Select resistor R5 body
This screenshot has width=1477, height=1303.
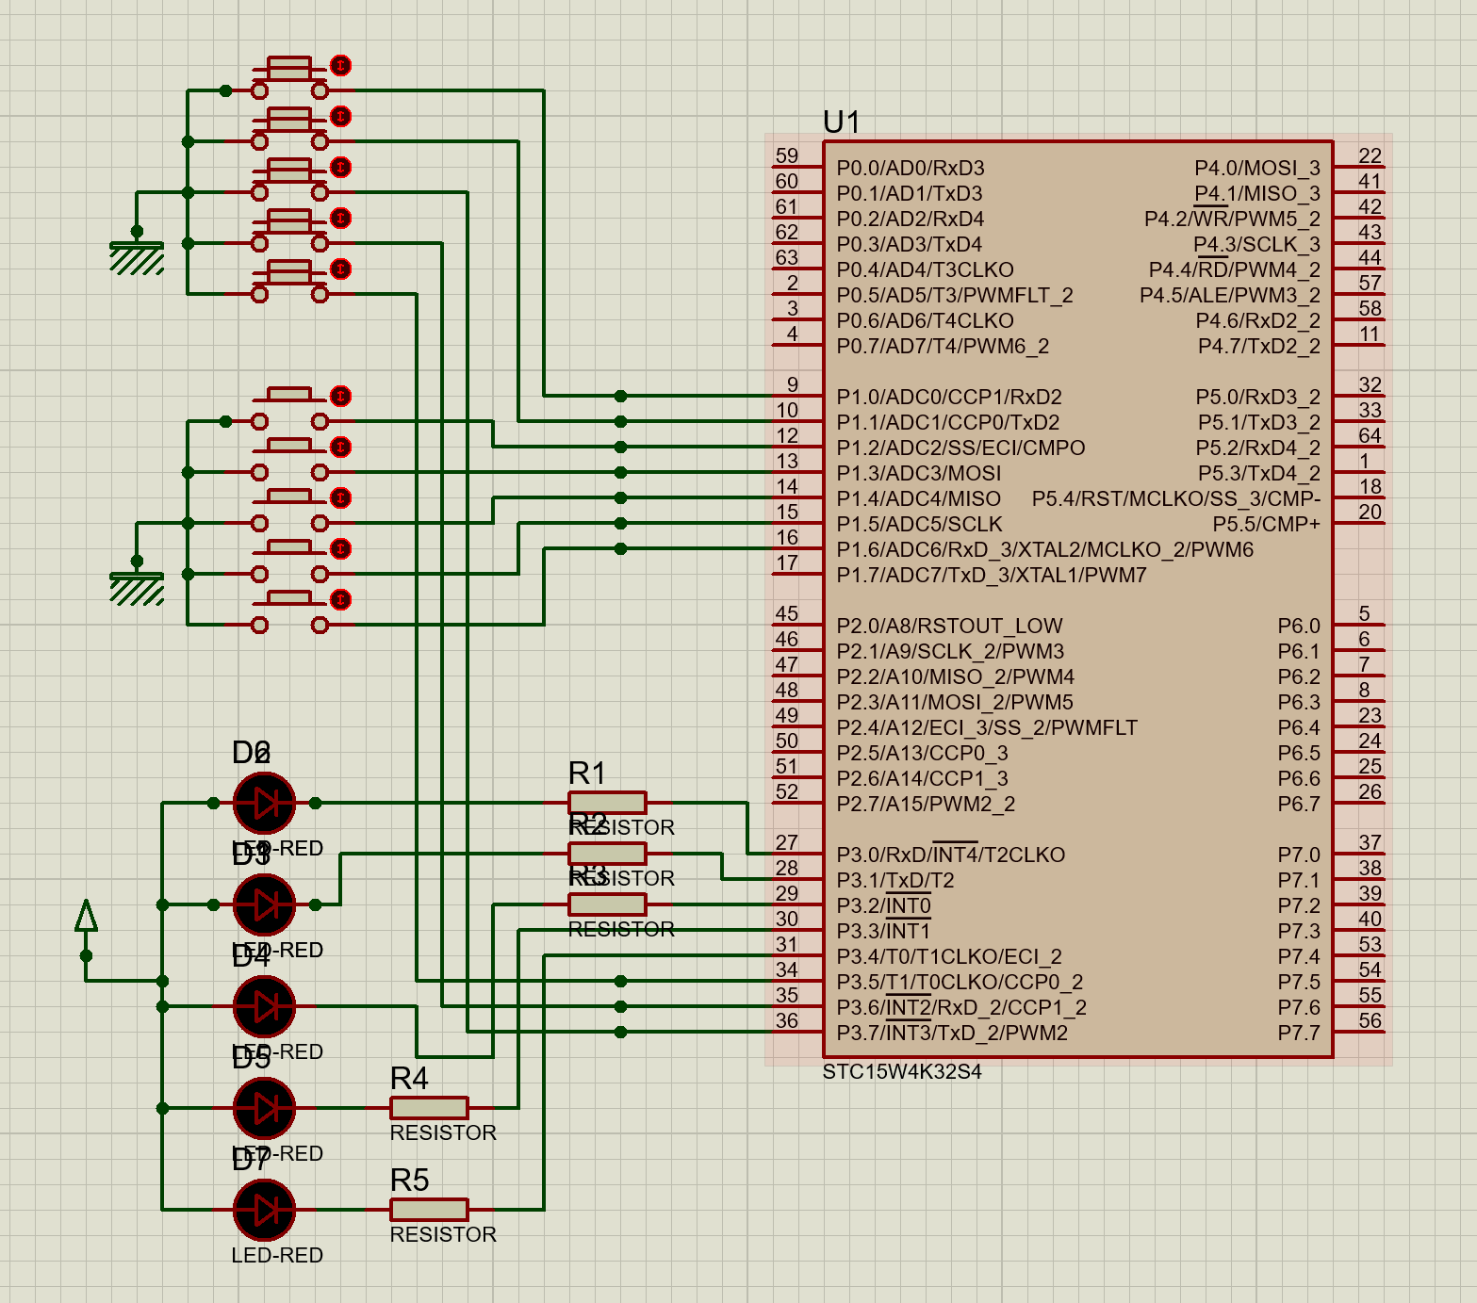(x=429, y=1210)
